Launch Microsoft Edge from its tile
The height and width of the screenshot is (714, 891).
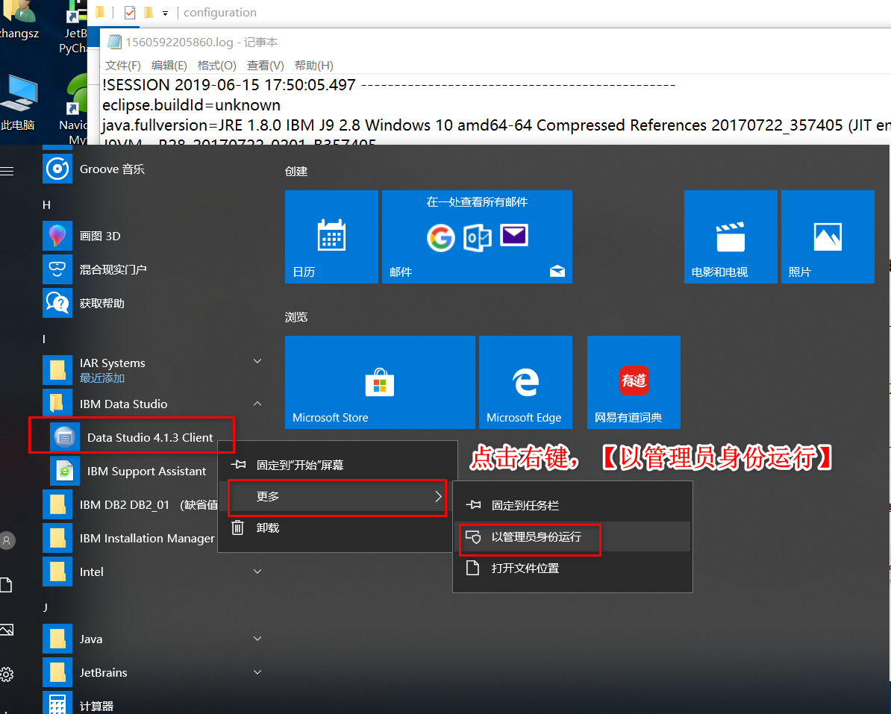[x=525, y=382]
